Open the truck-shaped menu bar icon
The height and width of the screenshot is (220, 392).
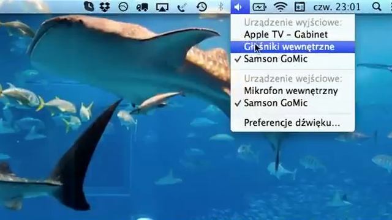click(142, 7)
